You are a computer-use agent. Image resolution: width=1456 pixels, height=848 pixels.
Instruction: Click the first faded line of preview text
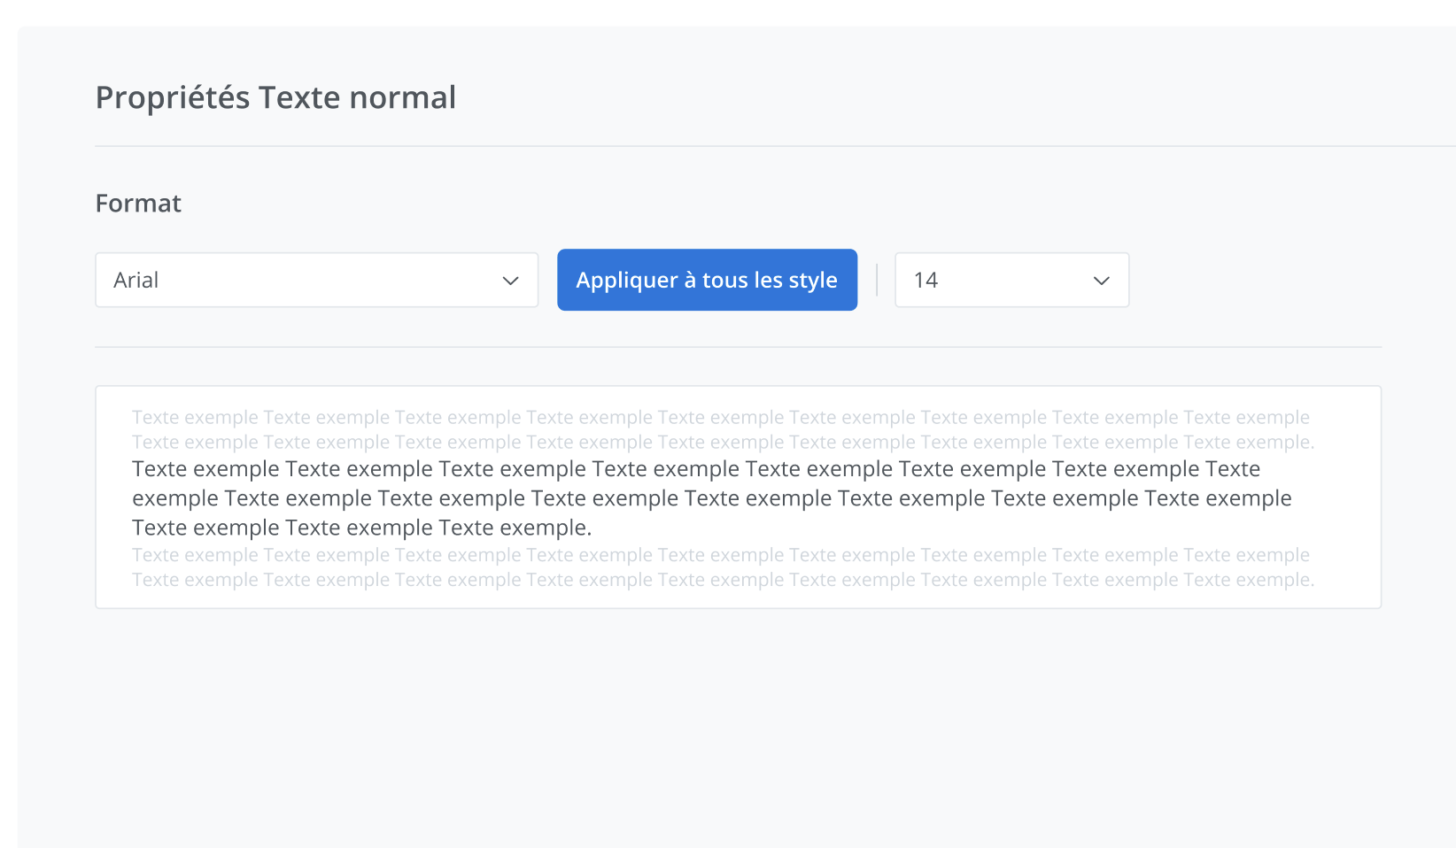(720, 417)
